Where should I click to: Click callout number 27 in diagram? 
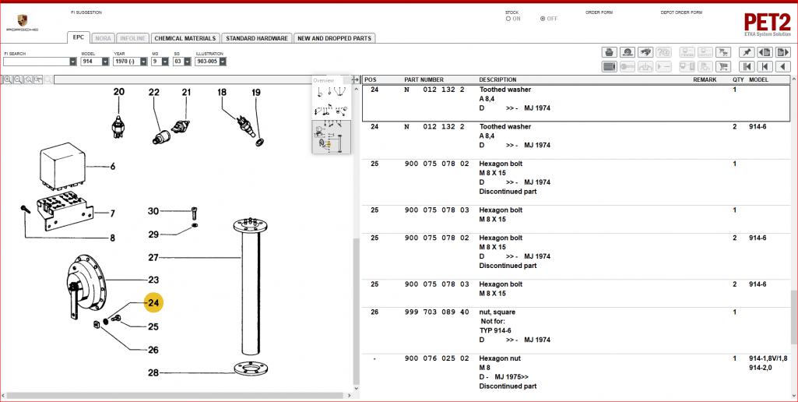(x=153, y=258)
